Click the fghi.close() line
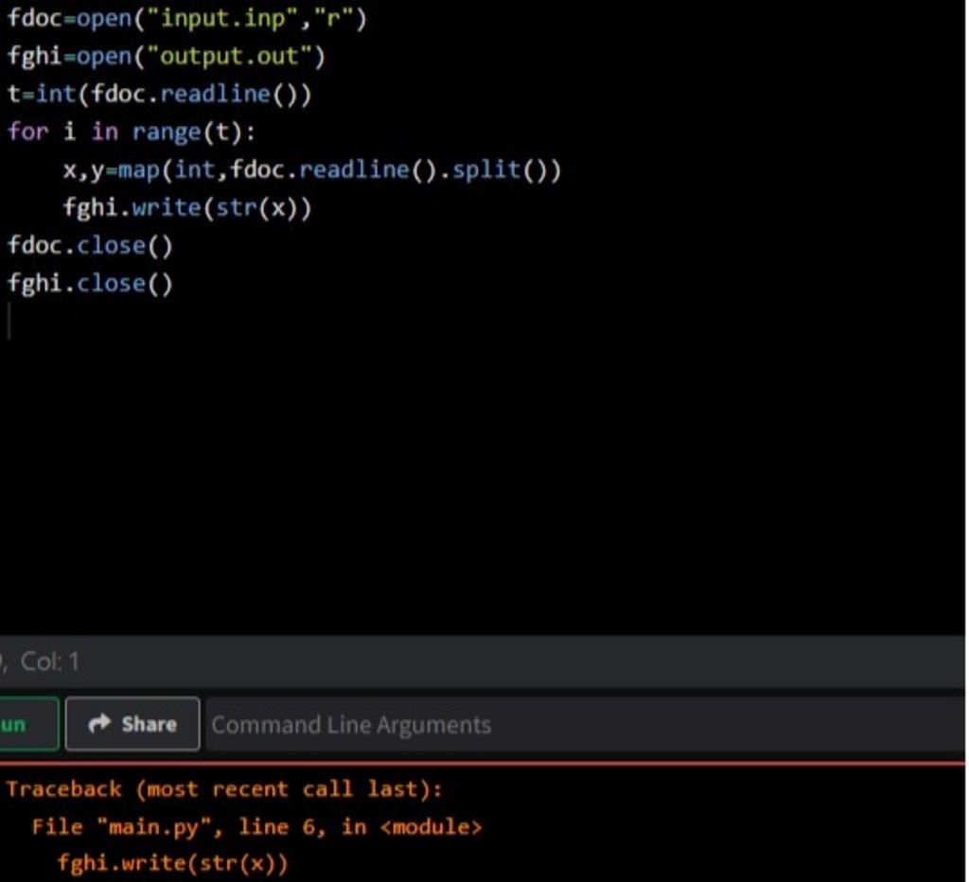 [x=90, y=283]
